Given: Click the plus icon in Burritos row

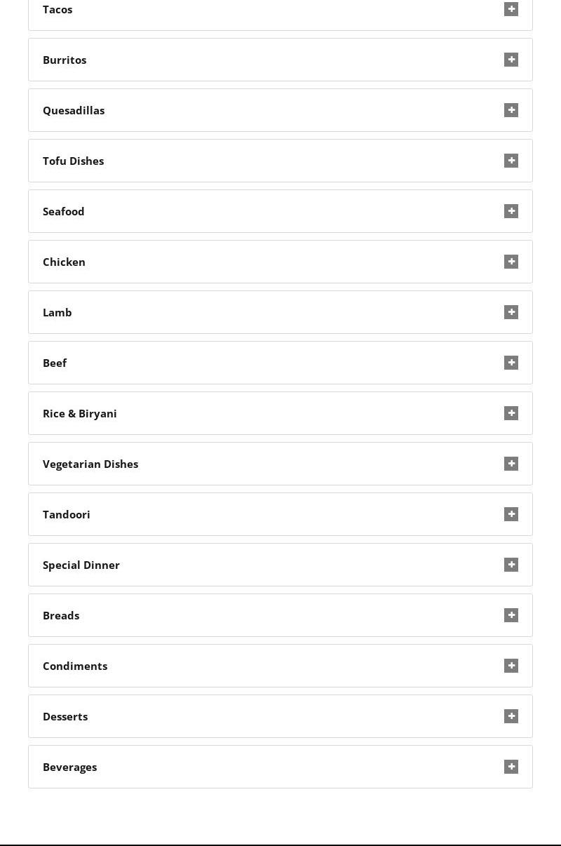Looking at the screenshot, I should pyautogui.click(x=511, y=60).
